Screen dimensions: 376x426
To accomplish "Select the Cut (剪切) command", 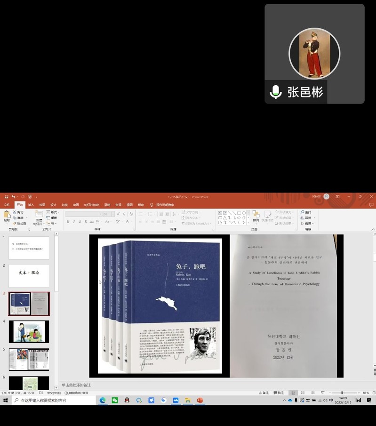I will pos(18,212).
